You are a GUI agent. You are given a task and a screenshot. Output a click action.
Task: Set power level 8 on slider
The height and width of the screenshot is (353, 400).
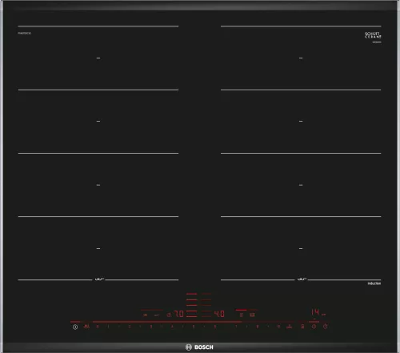coord(258,327)
